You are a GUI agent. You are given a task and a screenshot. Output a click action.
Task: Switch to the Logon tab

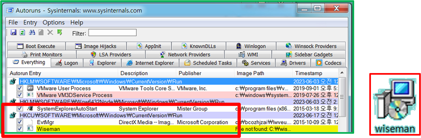click(67, 63)
